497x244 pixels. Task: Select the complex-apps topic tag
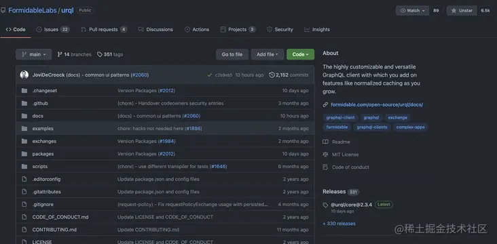pyautogui.click(x=411, y=127)
